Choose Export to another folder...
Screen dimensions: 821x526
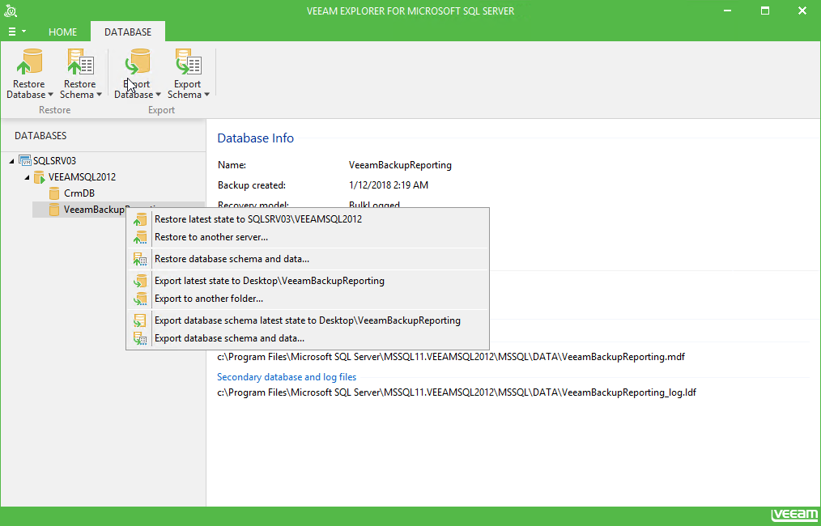[308, 299]
